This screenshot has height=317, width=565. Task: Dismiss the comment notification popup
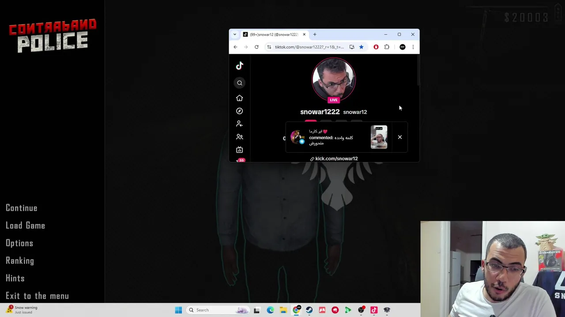point(400,137)
